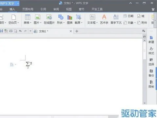Undo the last action
Screen dimensions: 157x118
point(20,31)
